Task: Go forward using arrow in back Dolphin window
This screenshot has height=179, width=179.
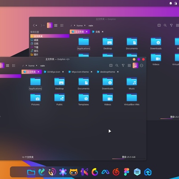Action: point(41,26)
